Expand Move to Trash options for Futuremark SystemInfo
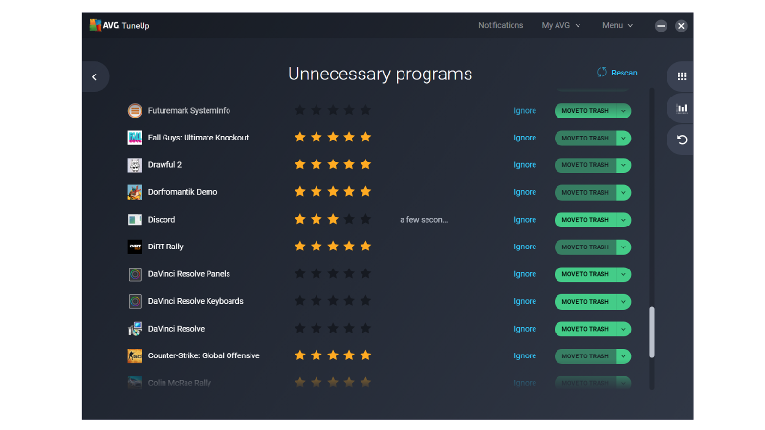The width and height of the screenshot is (765, 430). click(623, 111)
